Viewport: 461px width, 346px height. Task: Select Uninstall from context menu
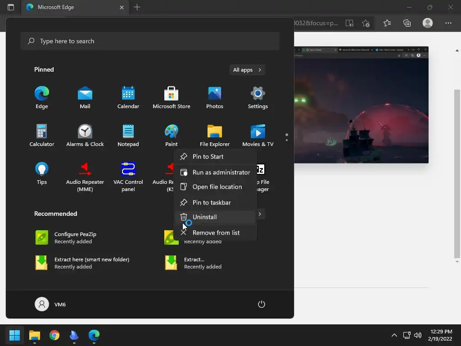coord(215,217)
